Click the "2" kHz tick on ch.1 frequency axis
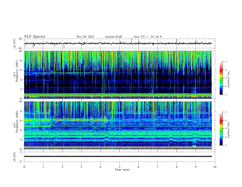Image resolution: width=242 pixels, height=187 pixels. pyautogui.click(x=21, y=89)
